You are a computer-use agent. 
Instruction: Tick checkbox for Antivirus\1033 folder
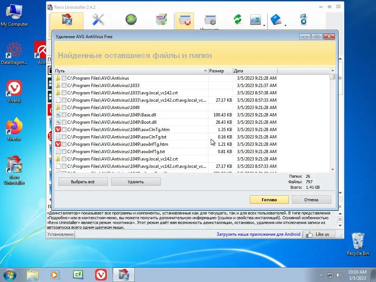tap(64, 85)
